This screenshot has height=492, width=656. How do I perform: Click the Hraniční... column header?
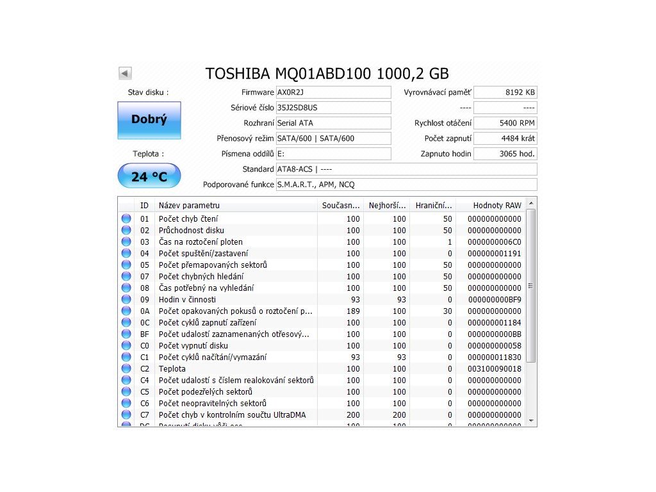(x=433, y=206)
